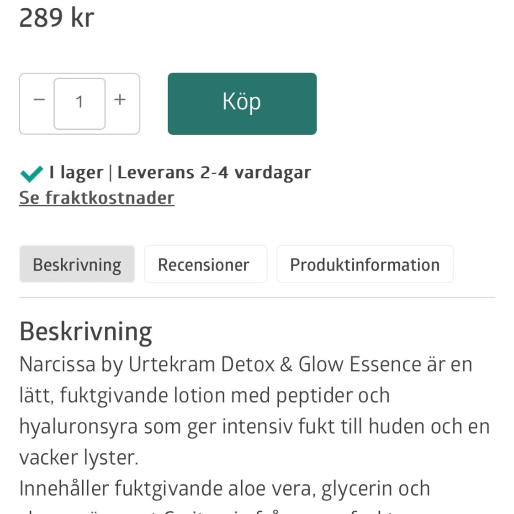514x514 pixels.
Task: Click the 'I lager' stock status text
Action: coord(76,173)
